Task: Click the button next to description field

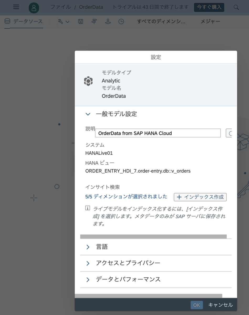Action: click(x=229, y=133)
